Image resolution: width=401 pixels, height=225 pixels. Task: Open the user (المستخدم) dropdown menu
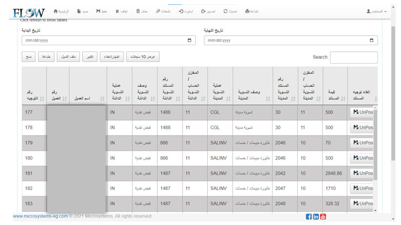click(376, 11)
